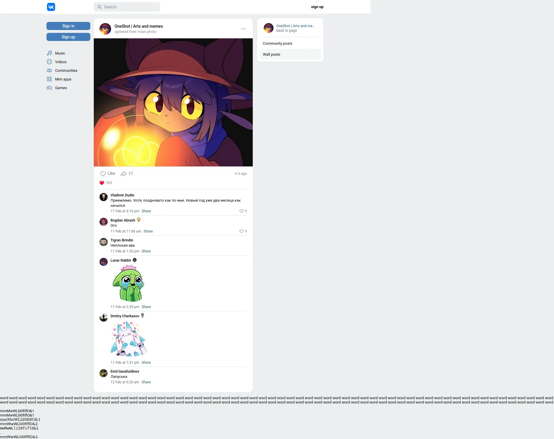Click the sign up link in header
The width and height of the screenshot is (554, 439).
point(317,7)
